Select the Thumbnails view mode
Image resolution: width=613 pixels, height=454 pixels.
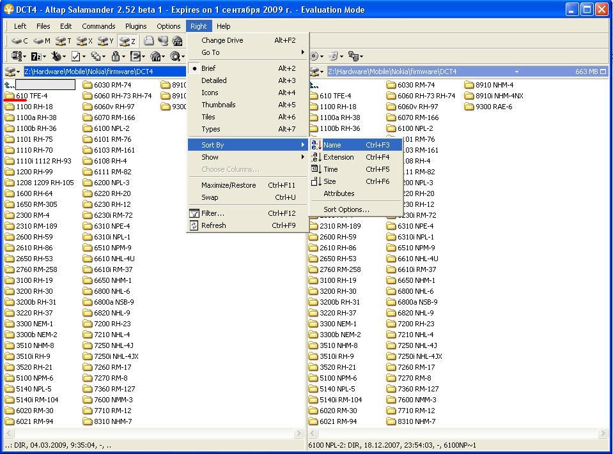click(218, 105)
